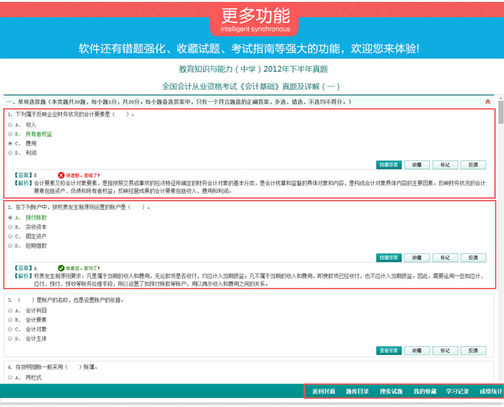The height and width of the screenshot is (407, 504).
Task: Open 反馈 feedback for question 3
Action: pyautogui.click(x=473, y=350)
